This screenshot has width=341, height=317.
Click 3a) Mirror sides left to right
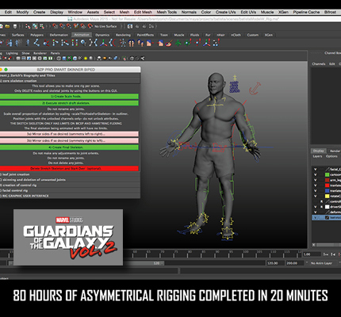[69, 134]
